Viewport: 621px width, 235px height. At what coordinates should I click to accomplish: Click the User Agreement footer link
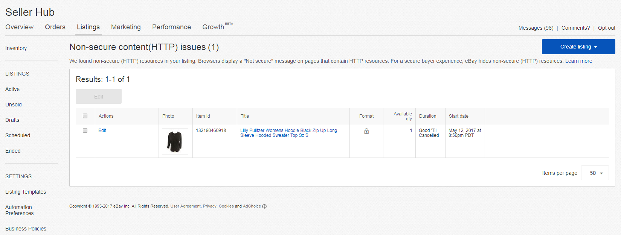pyautogui.click(x=185, y=206)
